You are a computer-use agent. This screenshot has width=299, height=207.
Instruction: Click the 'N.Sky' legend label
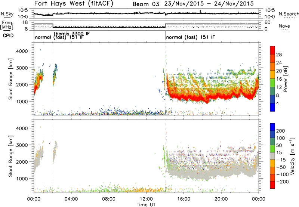(x=7, y=14)
